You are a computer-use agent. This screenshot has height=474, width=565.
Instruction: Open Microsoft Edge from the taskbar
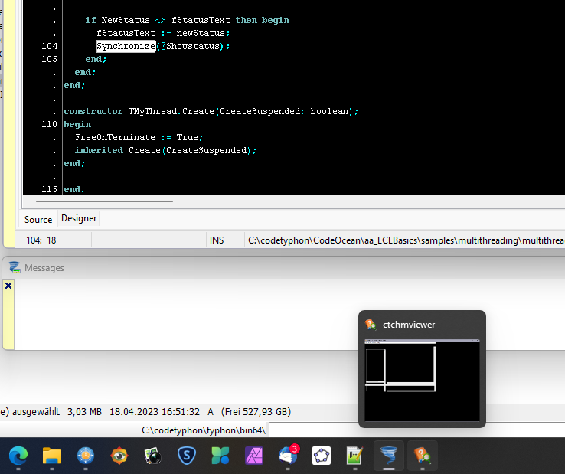[18, 456]
